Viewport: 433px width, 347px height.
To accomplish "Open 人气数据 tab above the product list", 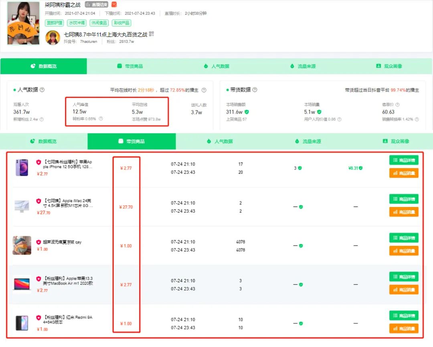I will [220, 142].
